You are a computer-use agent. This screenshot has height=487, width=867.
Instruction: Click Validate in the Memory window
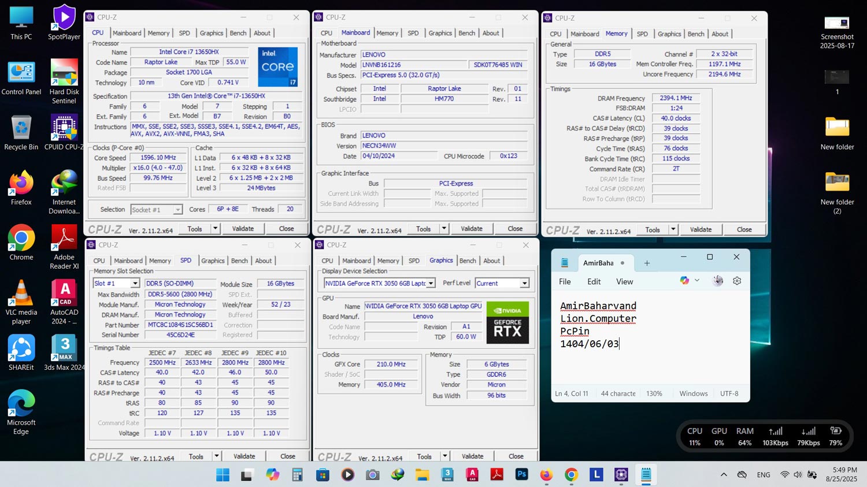point(701,229)
